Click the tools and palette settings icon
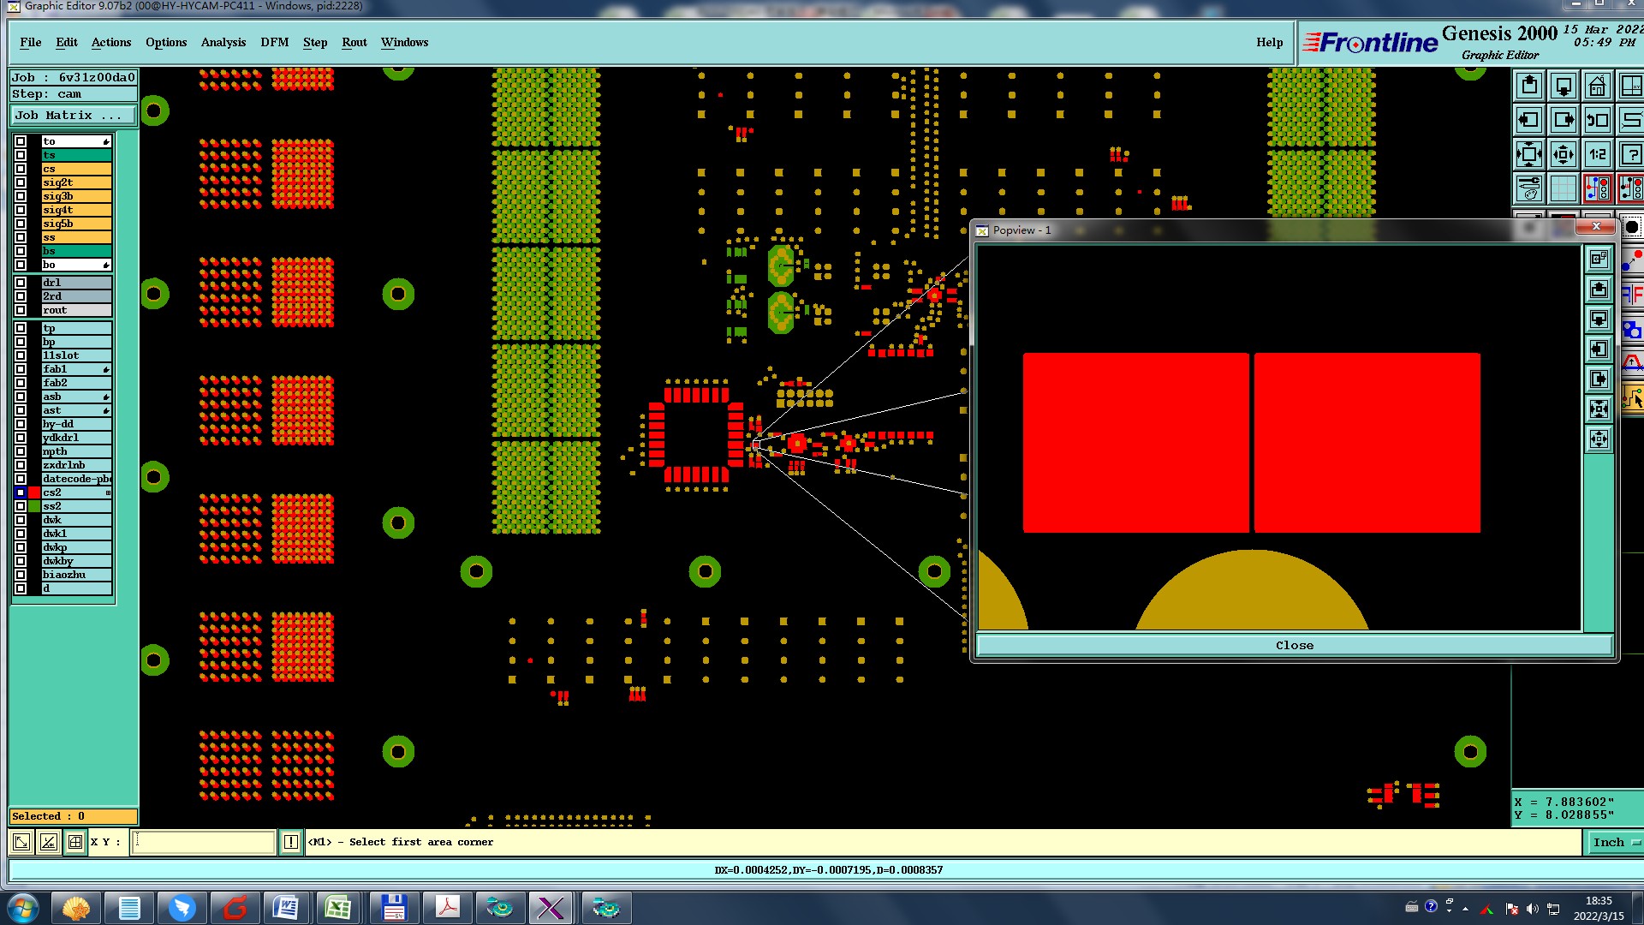Viewport: 1644px width, 925px height. pos(1529,188)
